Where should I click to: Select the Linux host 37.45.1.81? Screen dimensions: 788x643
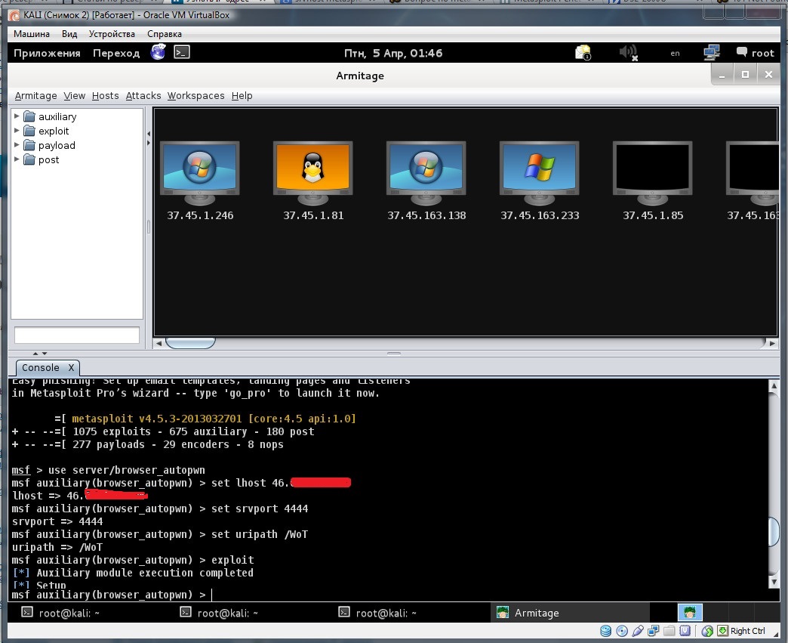click(312, 172)
